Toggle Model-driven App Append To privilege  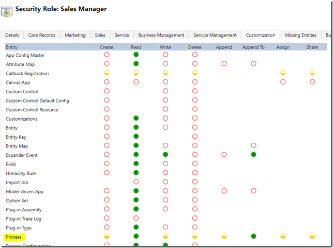(253, 191)
